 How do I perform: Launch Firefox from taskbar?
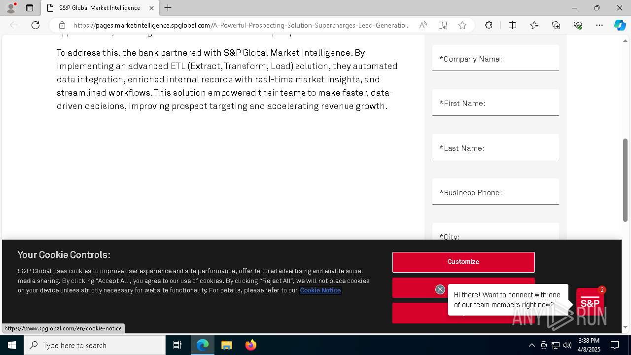click(x=250, y=345)
